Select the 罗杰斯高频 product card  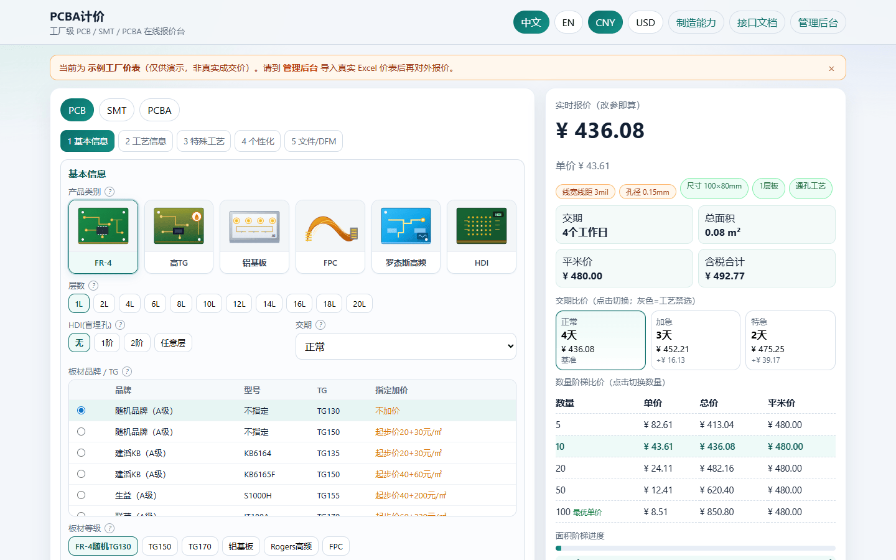tap(406, 236)
